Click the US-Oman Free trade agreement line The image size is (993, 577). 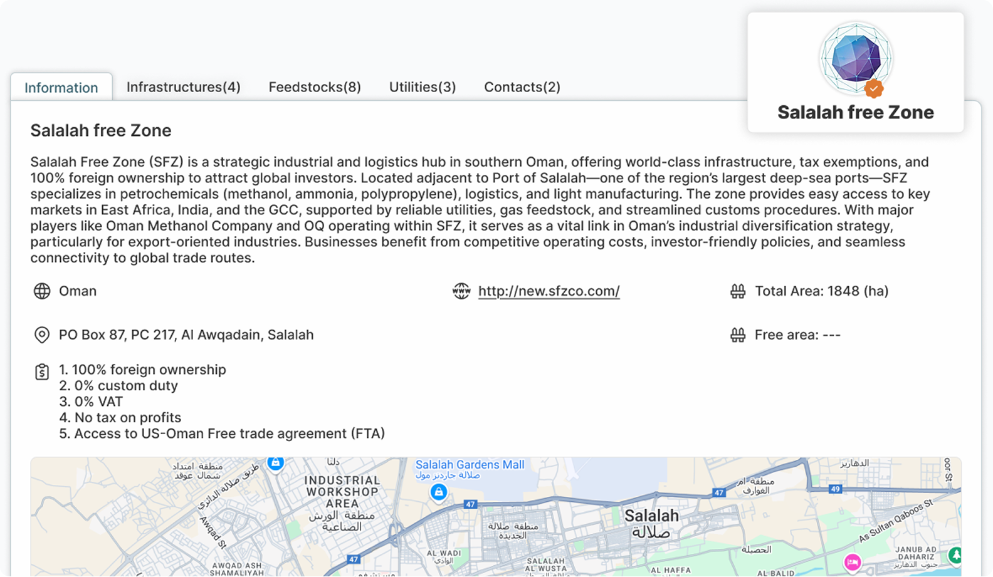click(x=222, y=434)
